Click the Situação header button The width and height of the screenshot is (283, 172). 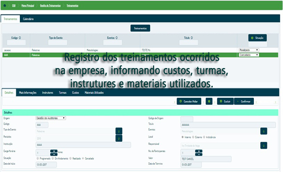point(258,38)
